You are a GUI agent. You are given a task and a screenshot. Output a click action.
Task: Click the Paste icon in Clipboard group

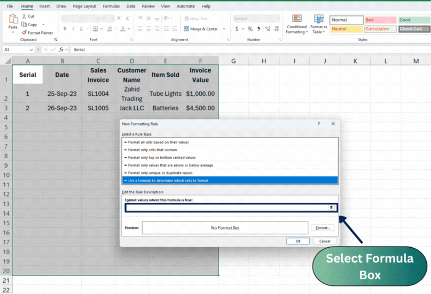(x=13, y=21)
